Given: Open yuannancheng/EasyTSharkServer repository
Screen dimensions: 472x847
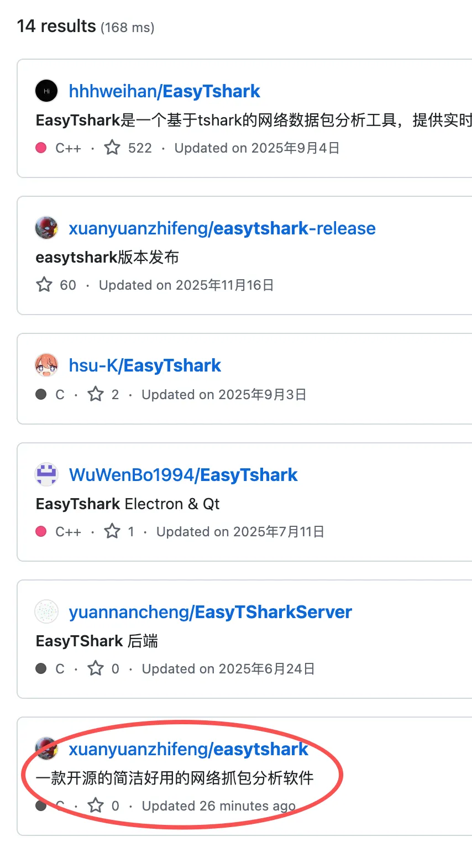Looking at the screenshot, I should pyautogui.click(x=210, y=612).
